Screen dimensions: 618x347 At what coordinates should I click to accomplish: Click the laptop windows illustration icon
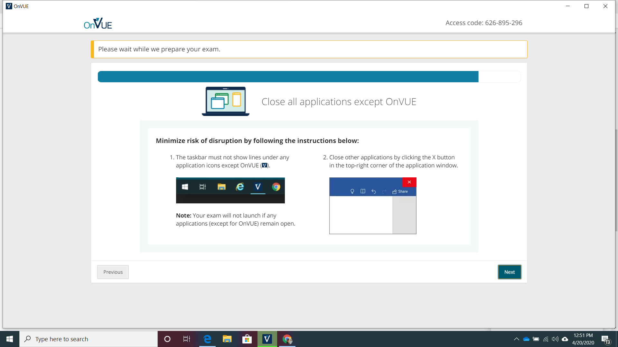226,101
